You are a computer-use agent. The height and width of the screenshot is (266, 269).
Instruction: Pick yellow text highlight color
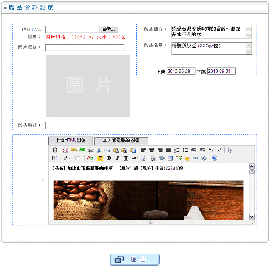coord(100,158)
